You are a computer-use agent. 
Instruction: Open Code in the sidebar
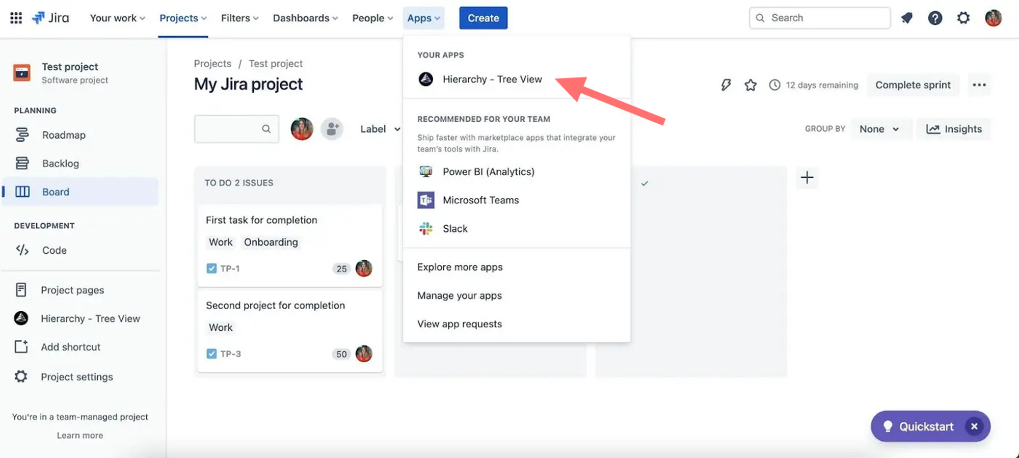coord(81,250)
